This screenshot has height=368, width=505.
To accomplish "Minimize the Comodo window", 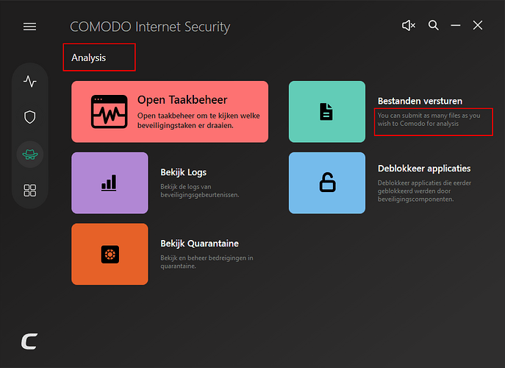I will (456, 25).
